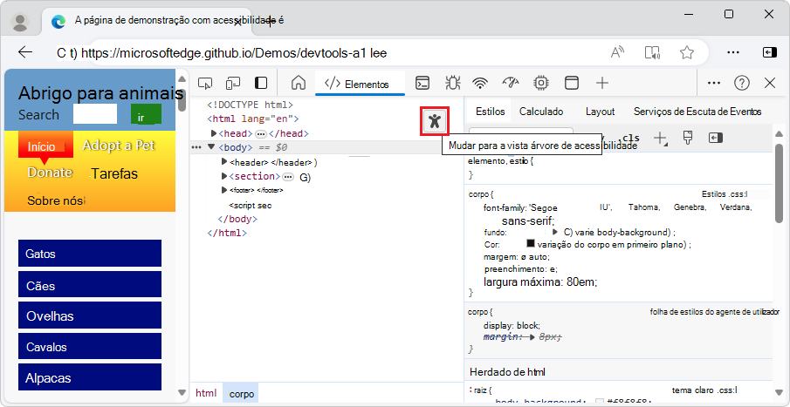Screen dimensions: 790x407
Task: Click the Sobre nós link
Action: click(x=55, y=200)
